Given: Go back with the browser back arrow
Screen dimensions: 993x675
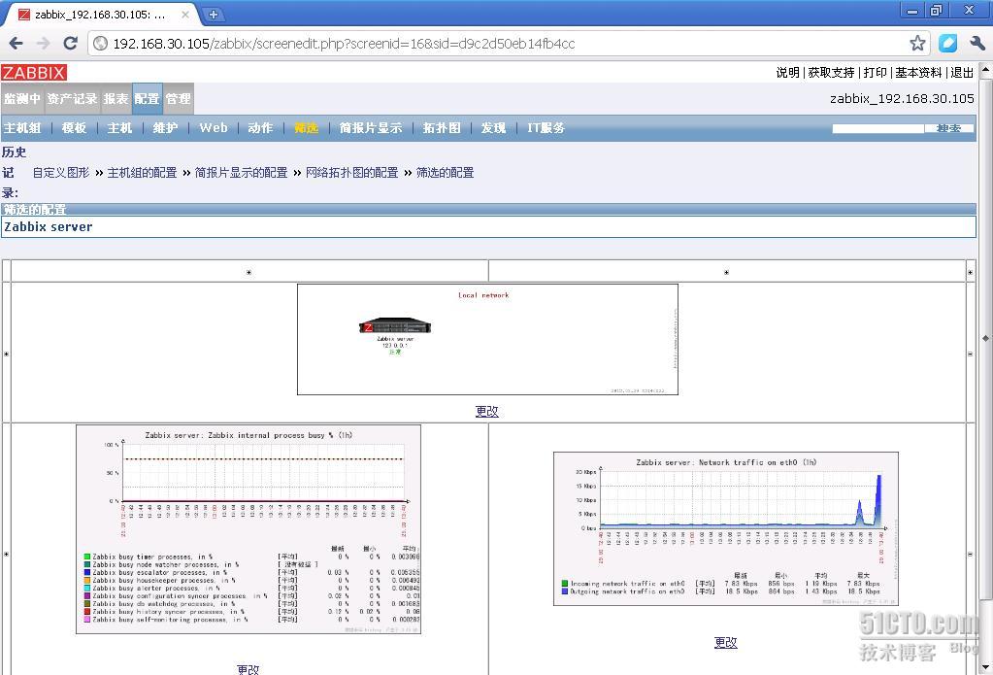Looking at the screenshot, I should (x=17, y=43).
